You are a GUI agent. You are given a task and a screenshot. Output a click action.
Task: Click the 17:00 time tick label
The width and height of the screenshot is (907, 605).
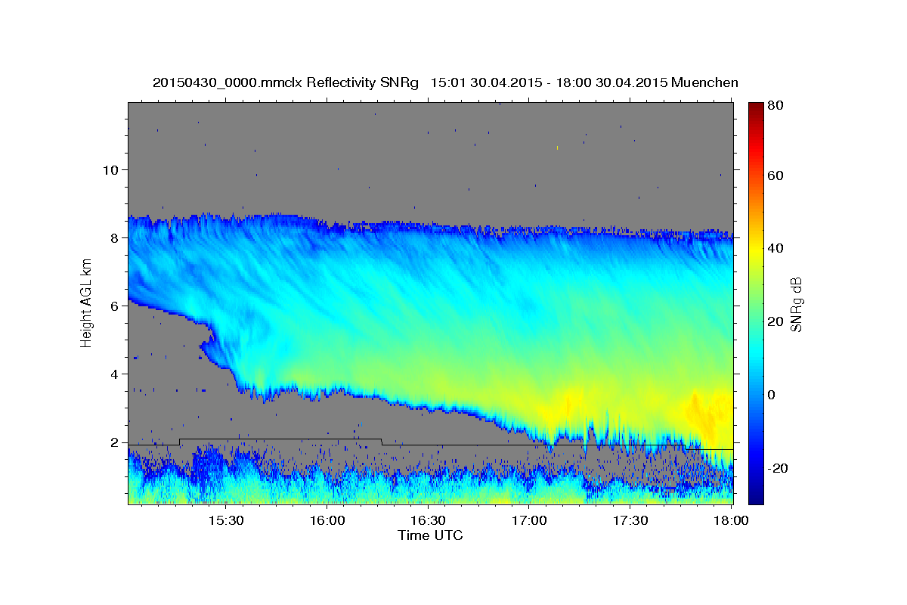pyautogui.click(x=529, y=520)
